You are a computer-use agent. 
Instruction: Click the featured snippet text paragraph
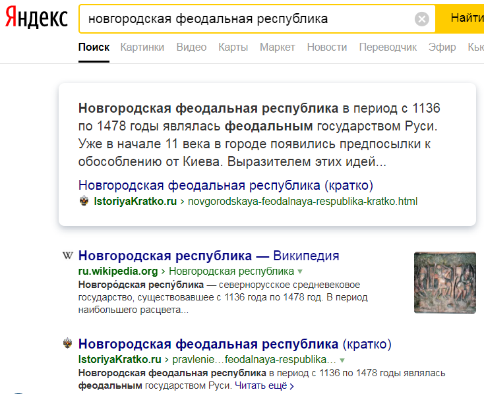click(x=259, y=135)
